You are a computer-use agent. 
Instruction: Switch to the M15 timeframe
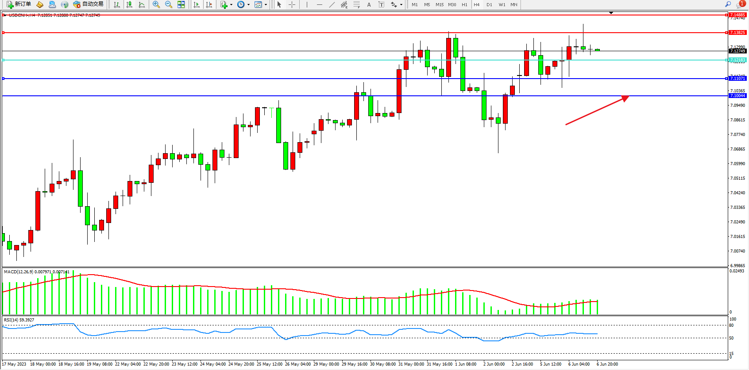tap(439, 4)
